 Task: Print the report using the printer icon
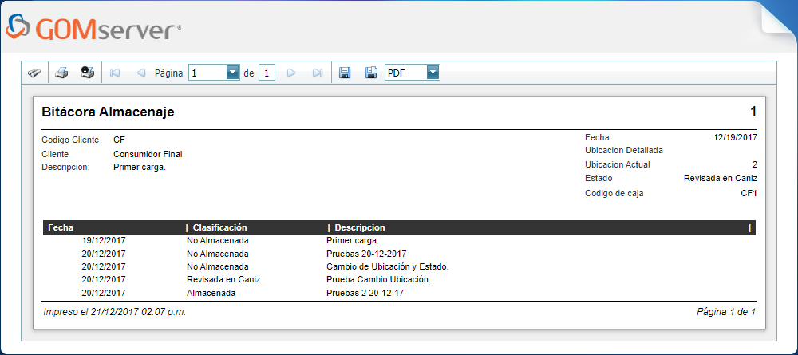[x=61, y=73]
